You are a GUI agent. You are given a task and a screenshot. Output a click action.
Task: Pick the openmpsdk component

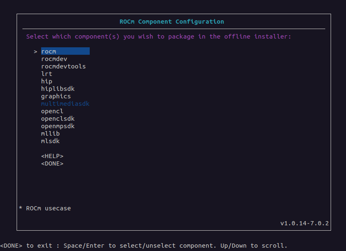58,126
